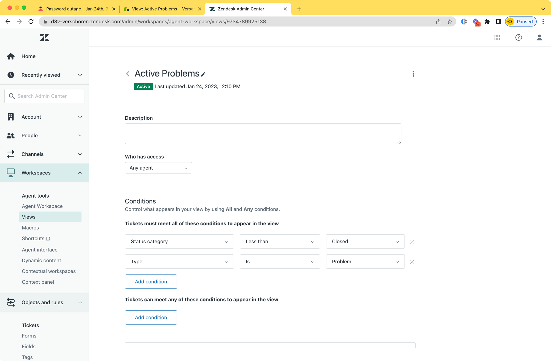Open the three-dot options menu for view

click(x=413, y=74)
